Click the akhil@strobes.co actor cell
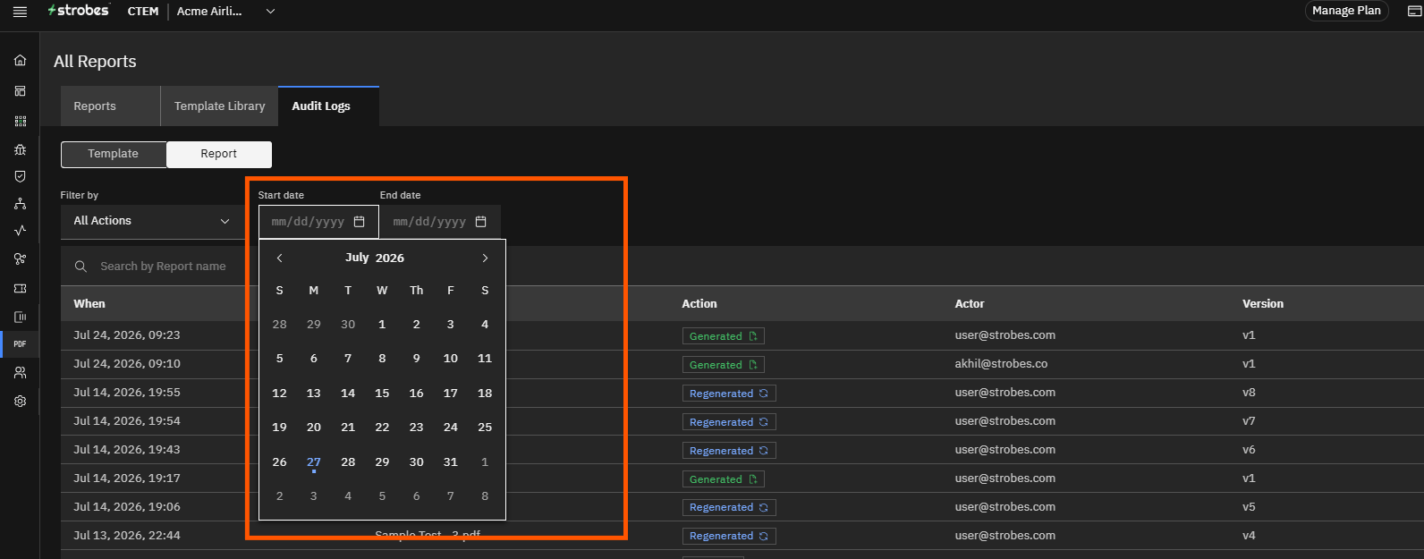Viewport: 1424px width, 559px height. point(1001,364)
